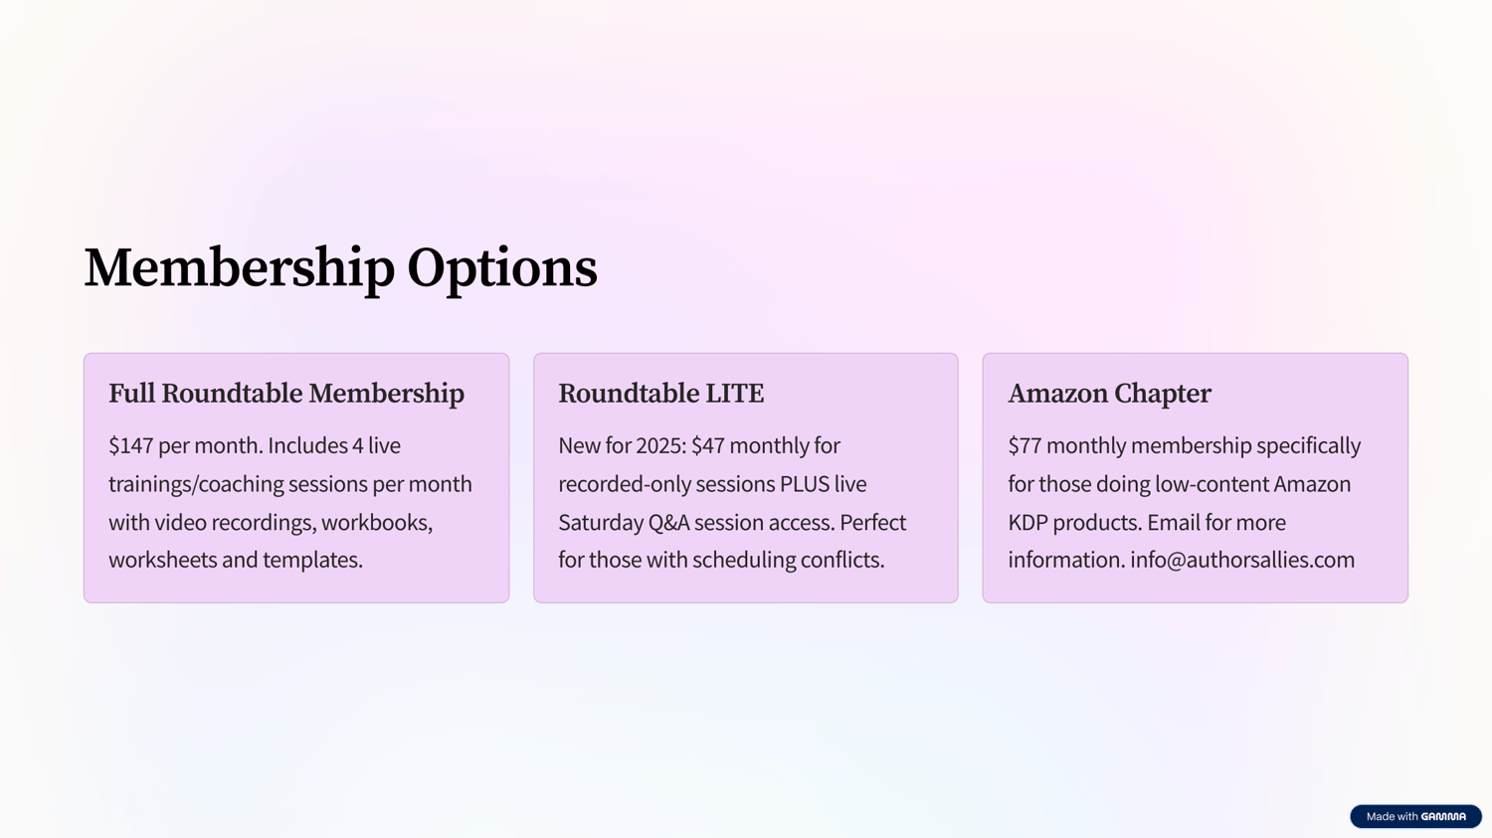Click the '$77 monthly membership specifically' line

1185,445
